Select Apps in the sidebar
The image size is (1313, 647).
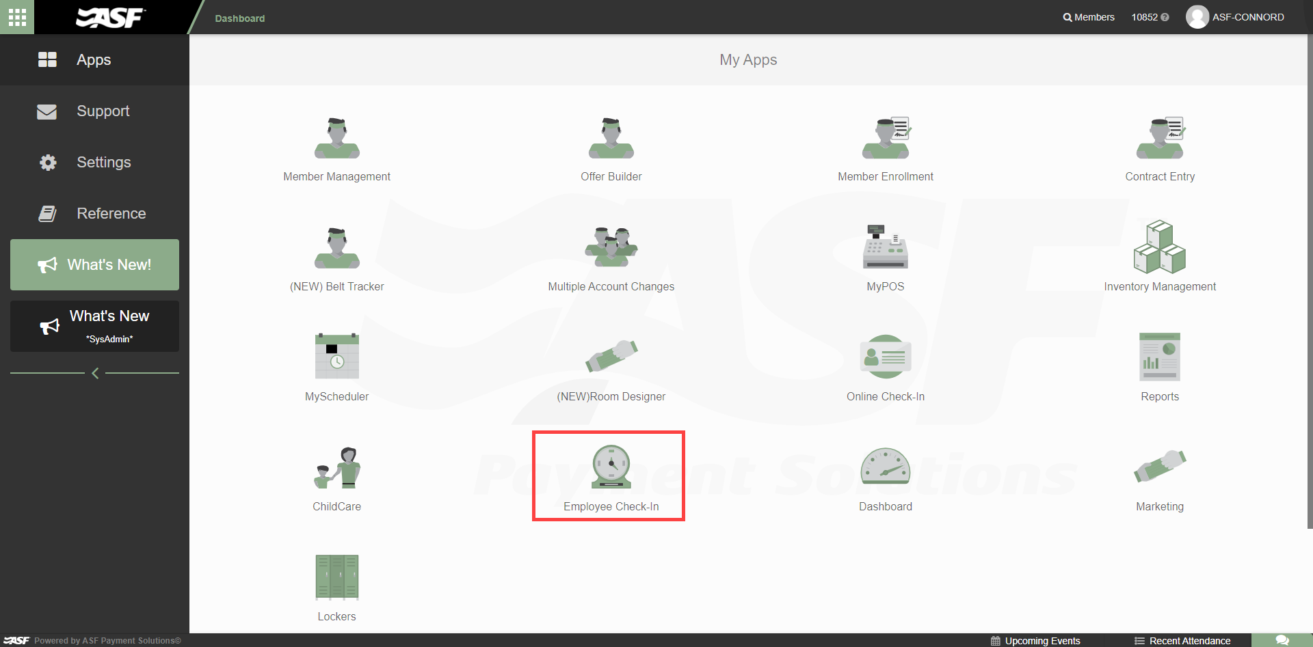[94, 59]
